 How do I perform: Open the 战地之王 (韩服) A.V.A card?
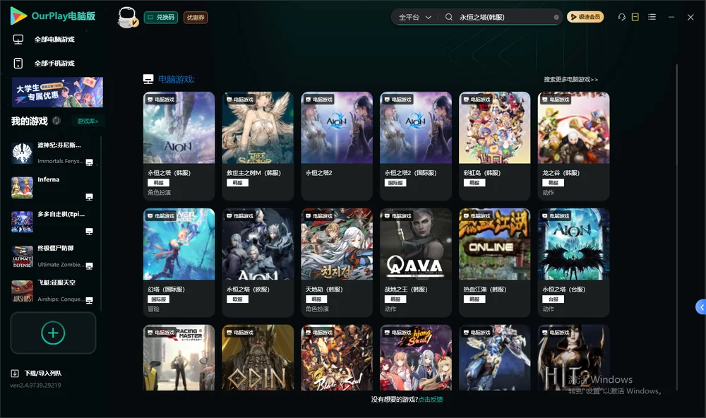coord(416,263)
